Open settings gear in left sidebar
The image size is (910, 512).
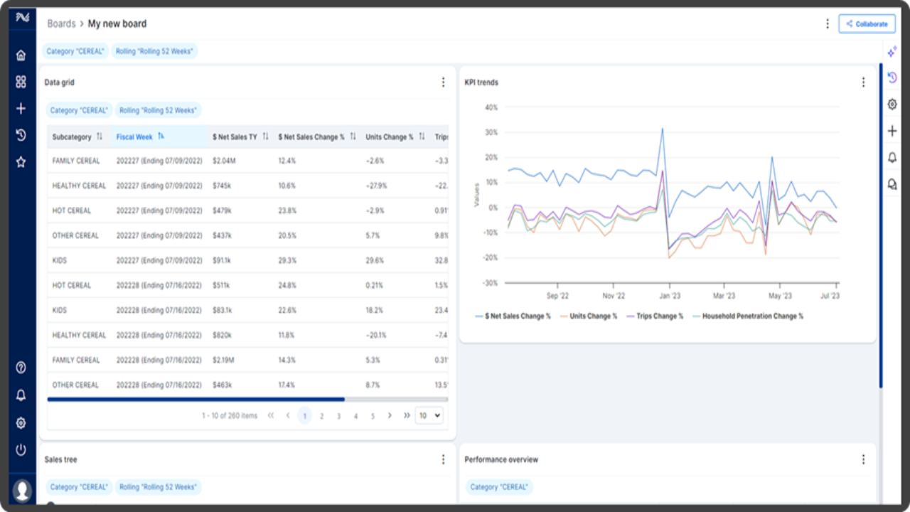21,423
